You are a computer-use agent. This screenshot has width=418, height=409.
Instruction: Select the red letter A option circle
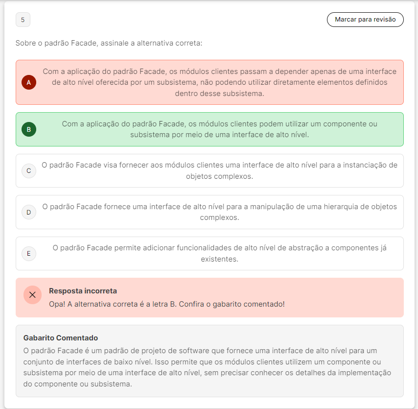point(29,82)
